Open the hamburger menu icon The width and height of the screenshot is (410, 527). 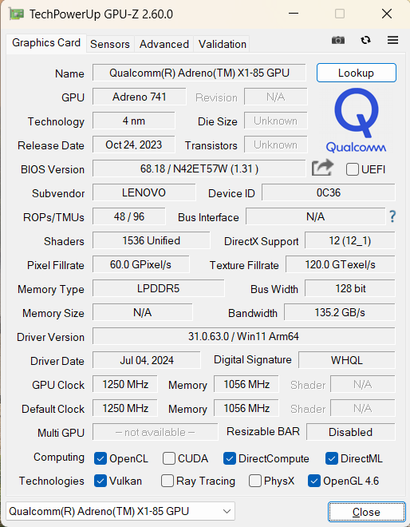tap(392, 41)
